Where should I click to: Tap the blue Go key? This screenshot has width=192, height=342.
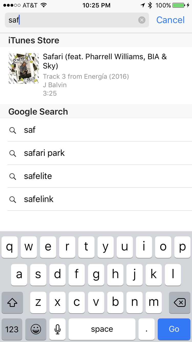[174, 329]
